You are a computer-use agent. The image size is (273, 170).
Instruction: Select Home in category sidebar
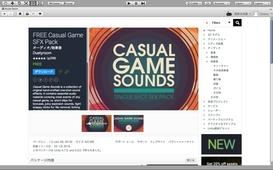[x=211, y=30]
